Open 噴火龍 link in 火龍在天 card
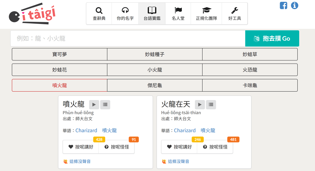 pyautogui.click(x=208, y=131)
